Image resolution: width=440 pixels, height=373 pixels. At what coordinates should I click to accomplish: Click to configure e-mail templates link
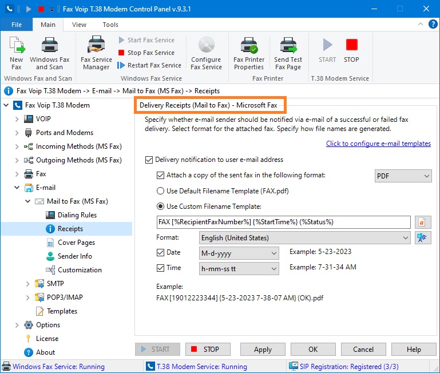coord(378,144)
